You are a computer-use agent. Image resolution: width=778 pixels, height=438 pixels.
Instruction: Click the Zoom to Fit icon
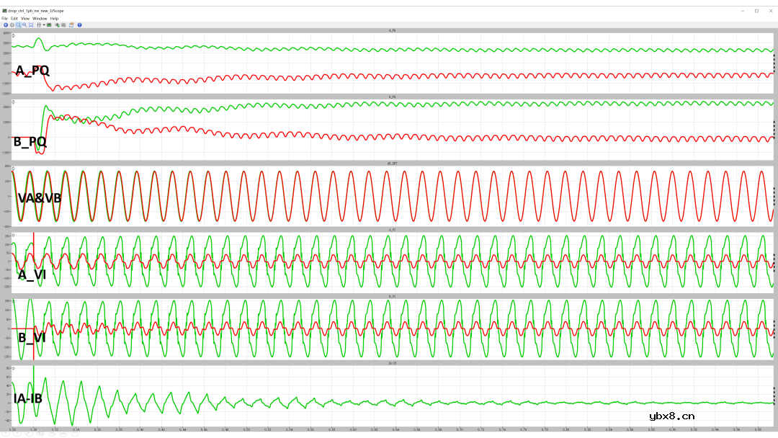31,24
